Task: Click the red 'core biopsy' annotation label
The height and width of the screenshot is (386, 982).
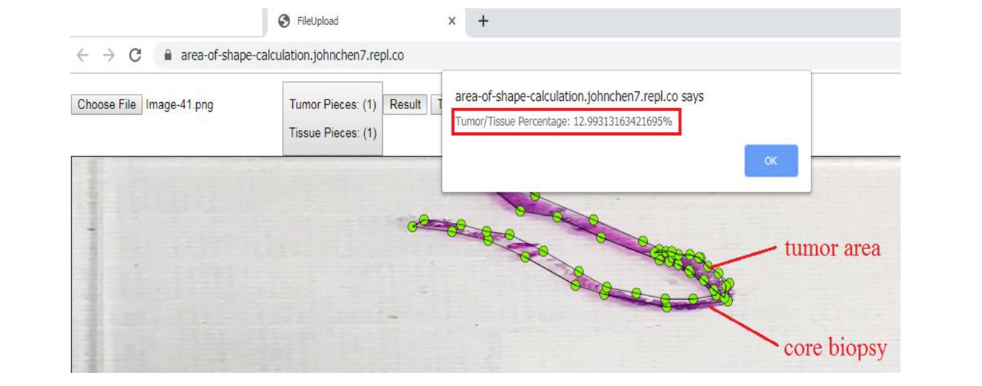Action: tap(835, 347)
